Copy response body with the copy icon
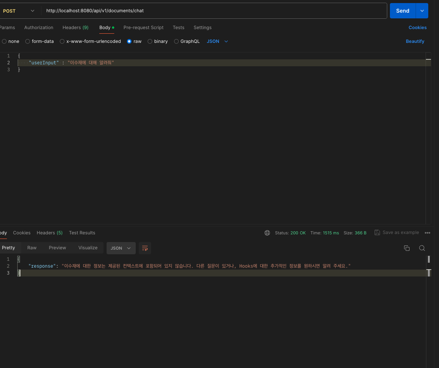The image size is (439, 368). click(407, 248)
